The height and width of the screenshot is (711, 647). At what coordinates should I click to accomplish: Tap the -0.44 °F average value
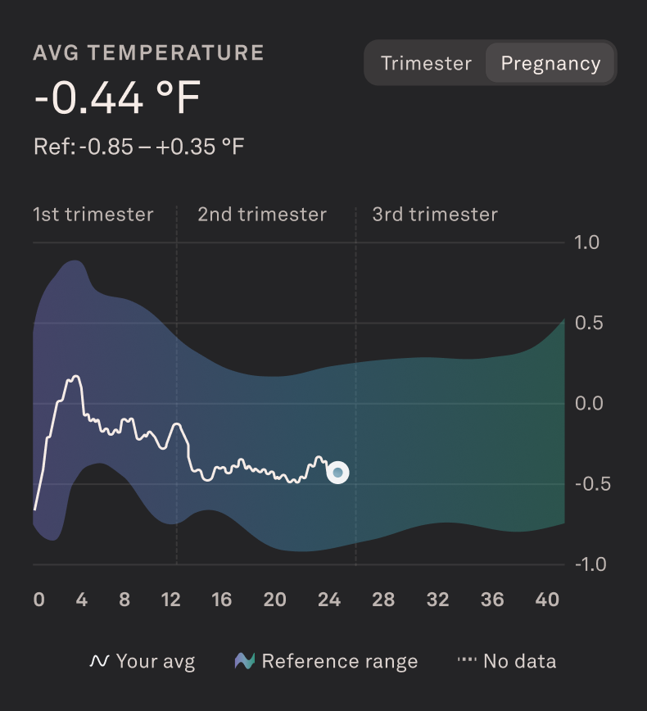tap(117, 98)
